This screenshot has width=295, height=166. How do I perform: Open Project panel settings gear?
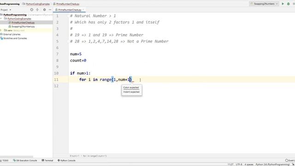[x=44, y=10]
